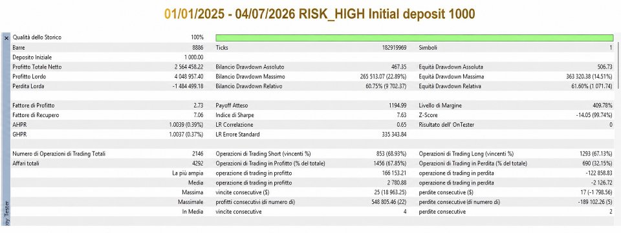
Task: Click the vertical Strategy Tester panel label
Action: pos(6,214)
